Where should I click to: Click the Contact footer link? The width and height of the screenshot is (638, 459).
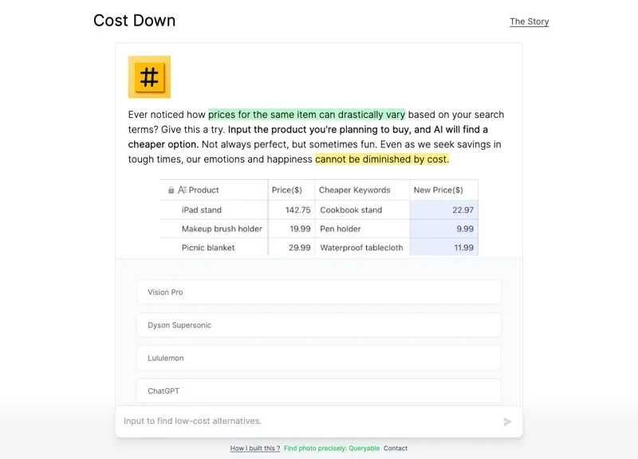[x=396, y=449]
